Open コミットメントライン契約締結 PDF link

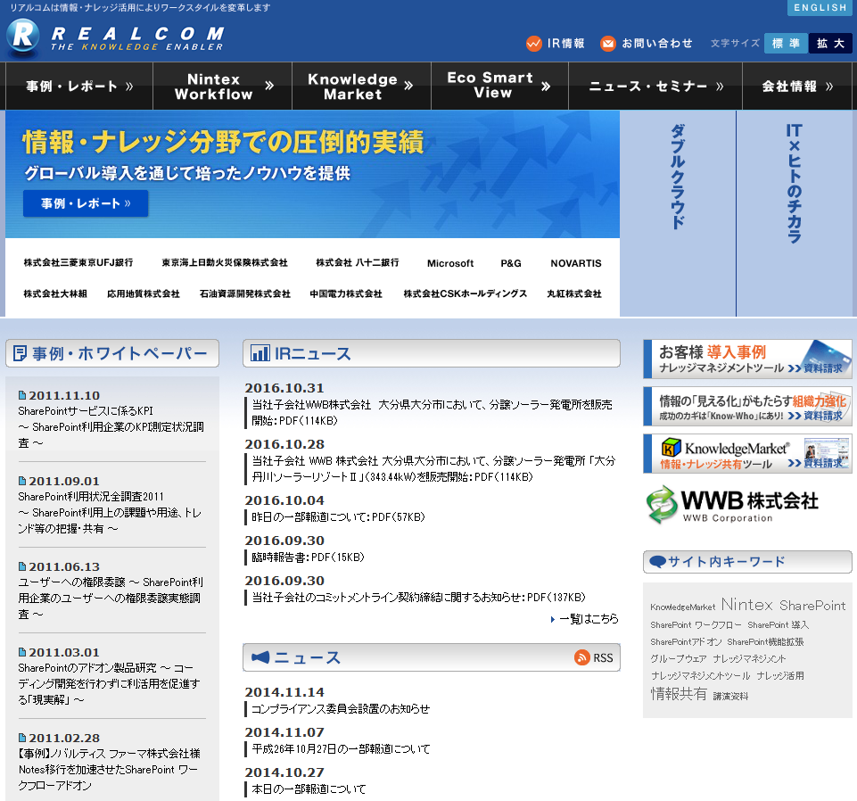(418, 597)
